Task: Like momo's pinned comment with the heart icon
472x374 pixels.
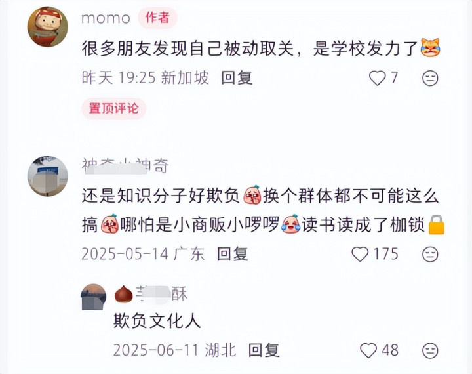Action: tap(377, 78)
